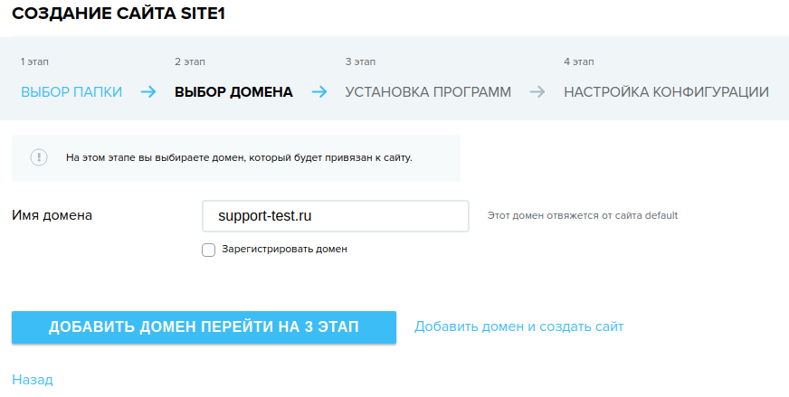Click the exclamation info icon
This screenshot has width=789, height=397.
39,157
